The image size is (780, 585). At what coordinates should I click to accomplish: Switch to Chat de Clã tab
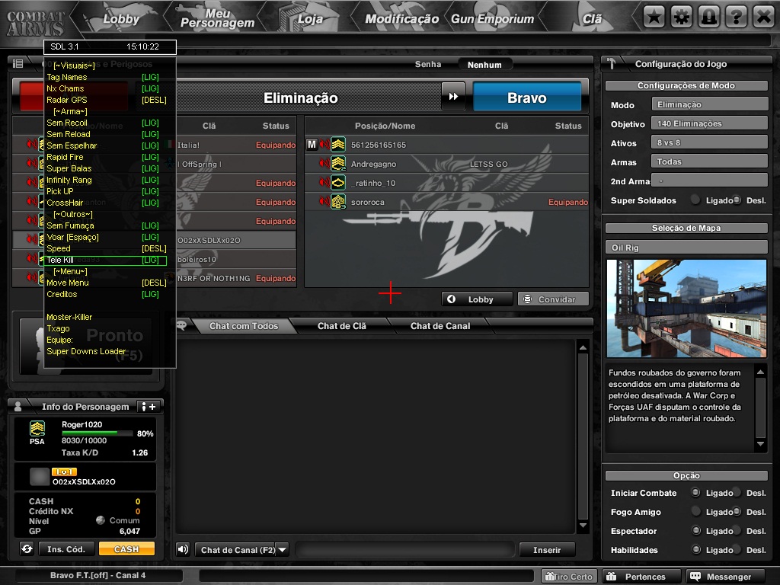pyautogui.click(x=342, y=326)
